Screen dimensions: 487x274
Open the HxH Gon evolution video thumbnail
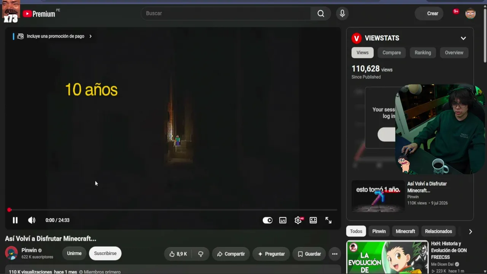[x=387, y=257]
